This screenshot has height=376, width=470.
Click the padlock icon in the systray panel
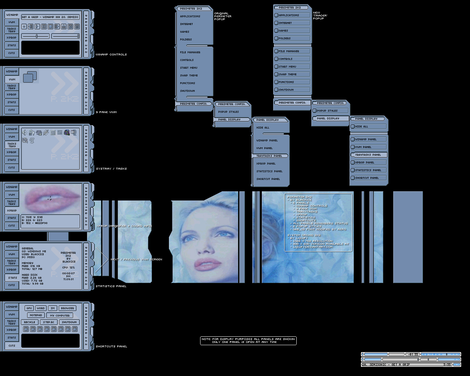click(x=32, y=133)
